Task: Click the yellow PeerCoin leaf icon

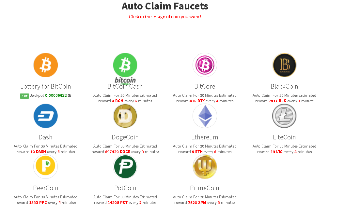Action: click(46, 167)
